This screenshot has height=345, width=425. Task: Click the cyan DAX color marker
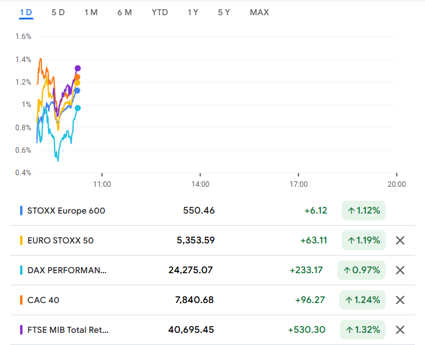[x=21, y=270]
